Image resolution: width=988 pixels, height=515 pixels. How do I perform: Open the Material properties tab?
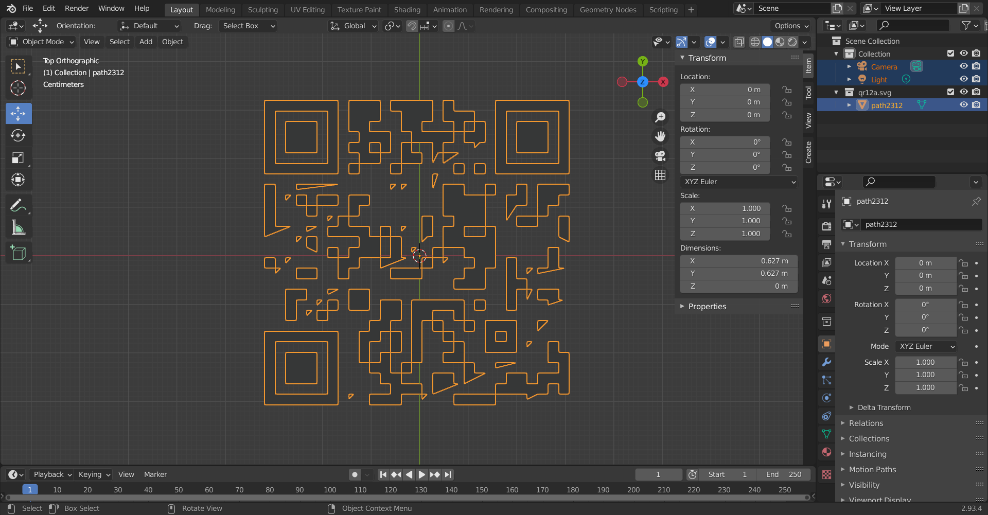pos(826,452)
